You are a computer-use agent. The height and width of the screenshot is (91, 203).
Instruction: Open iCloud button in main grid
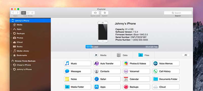point(166,87)
